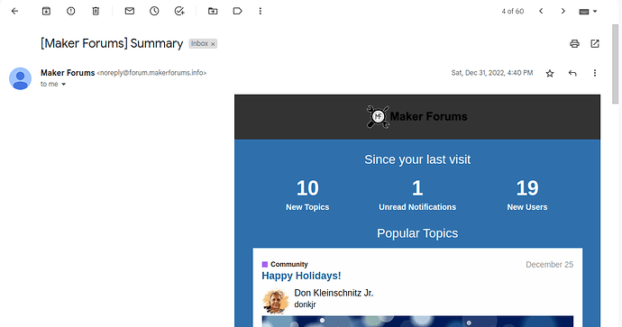Click the 4 of 60 counter
622x327 pixels.
coord(513,12)
